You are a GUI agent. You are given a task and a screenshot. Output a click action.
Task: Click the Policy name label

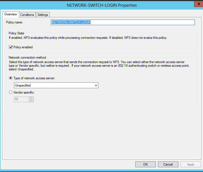(15, 22)
